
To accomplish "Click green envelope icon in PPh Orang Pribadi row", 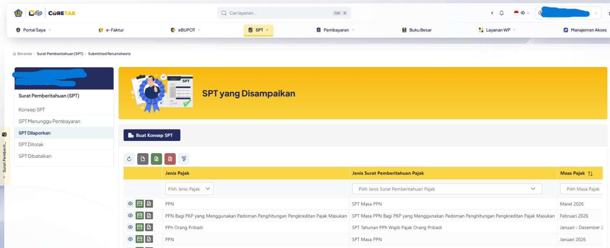I will coord(140,227).
